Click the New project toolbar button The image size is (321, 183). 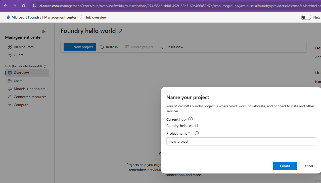80,47
